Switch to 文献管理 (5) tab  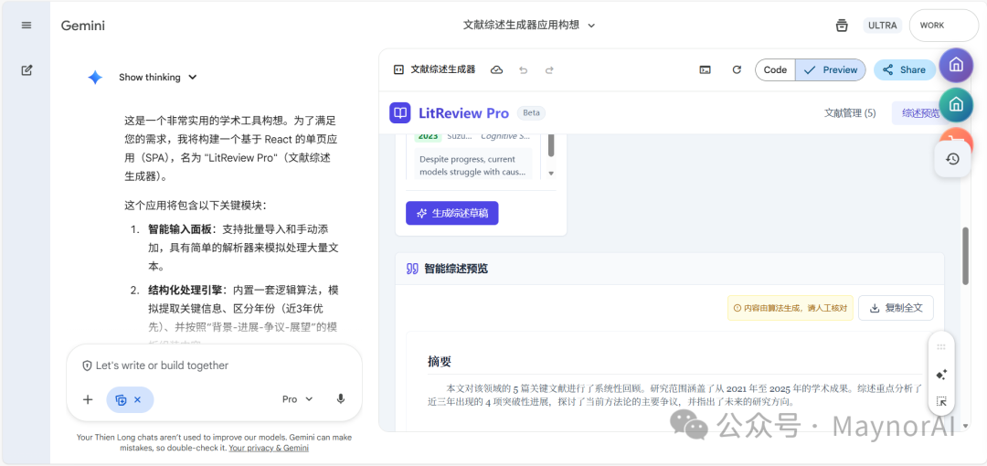click(x=850, y=113)
